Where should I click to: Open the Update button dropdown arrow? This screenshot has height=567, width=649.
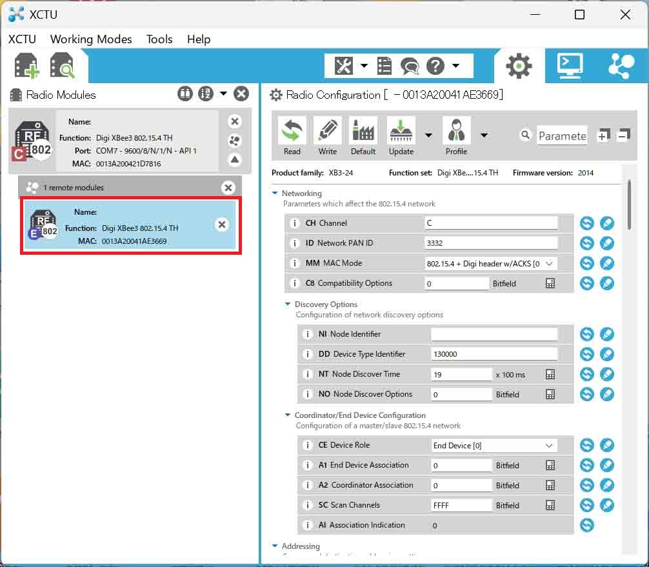pos(429,135)
